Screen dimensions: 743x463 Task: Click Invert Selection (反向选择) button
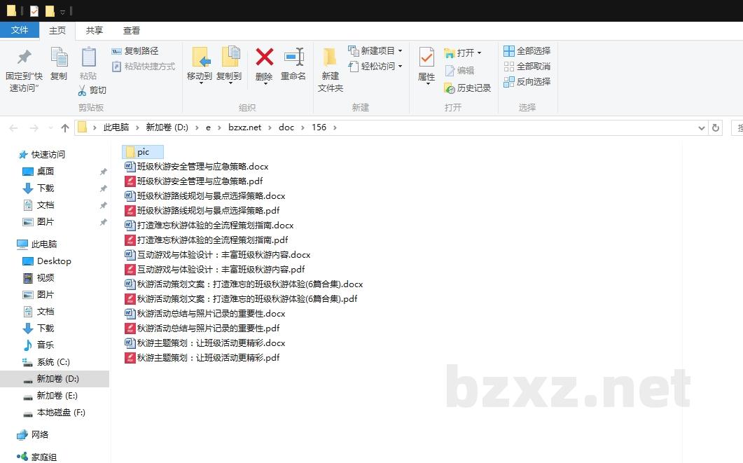click(x=527, y=82)
